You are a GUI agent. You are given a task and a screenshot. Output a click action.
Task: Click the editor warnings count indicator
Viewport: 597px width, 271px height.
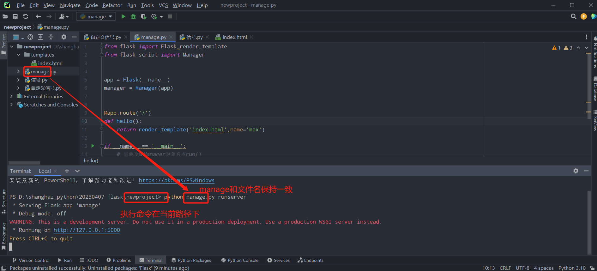562,48
